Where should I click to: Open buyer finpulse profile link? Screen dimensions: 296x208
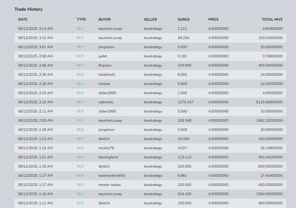click(105, 65)
